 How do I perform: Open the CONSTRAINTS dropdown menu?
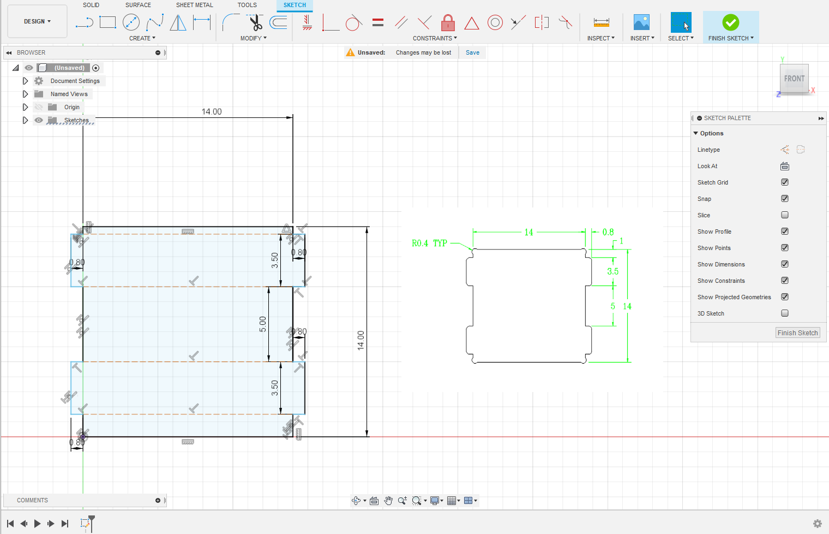435,38
